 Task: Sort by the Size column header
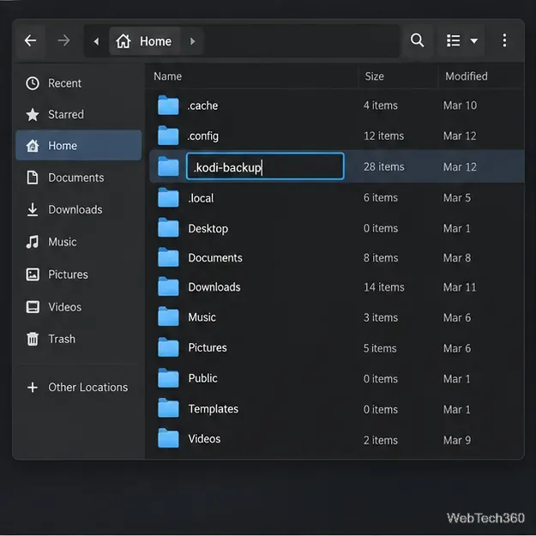(x=374, y=76)
